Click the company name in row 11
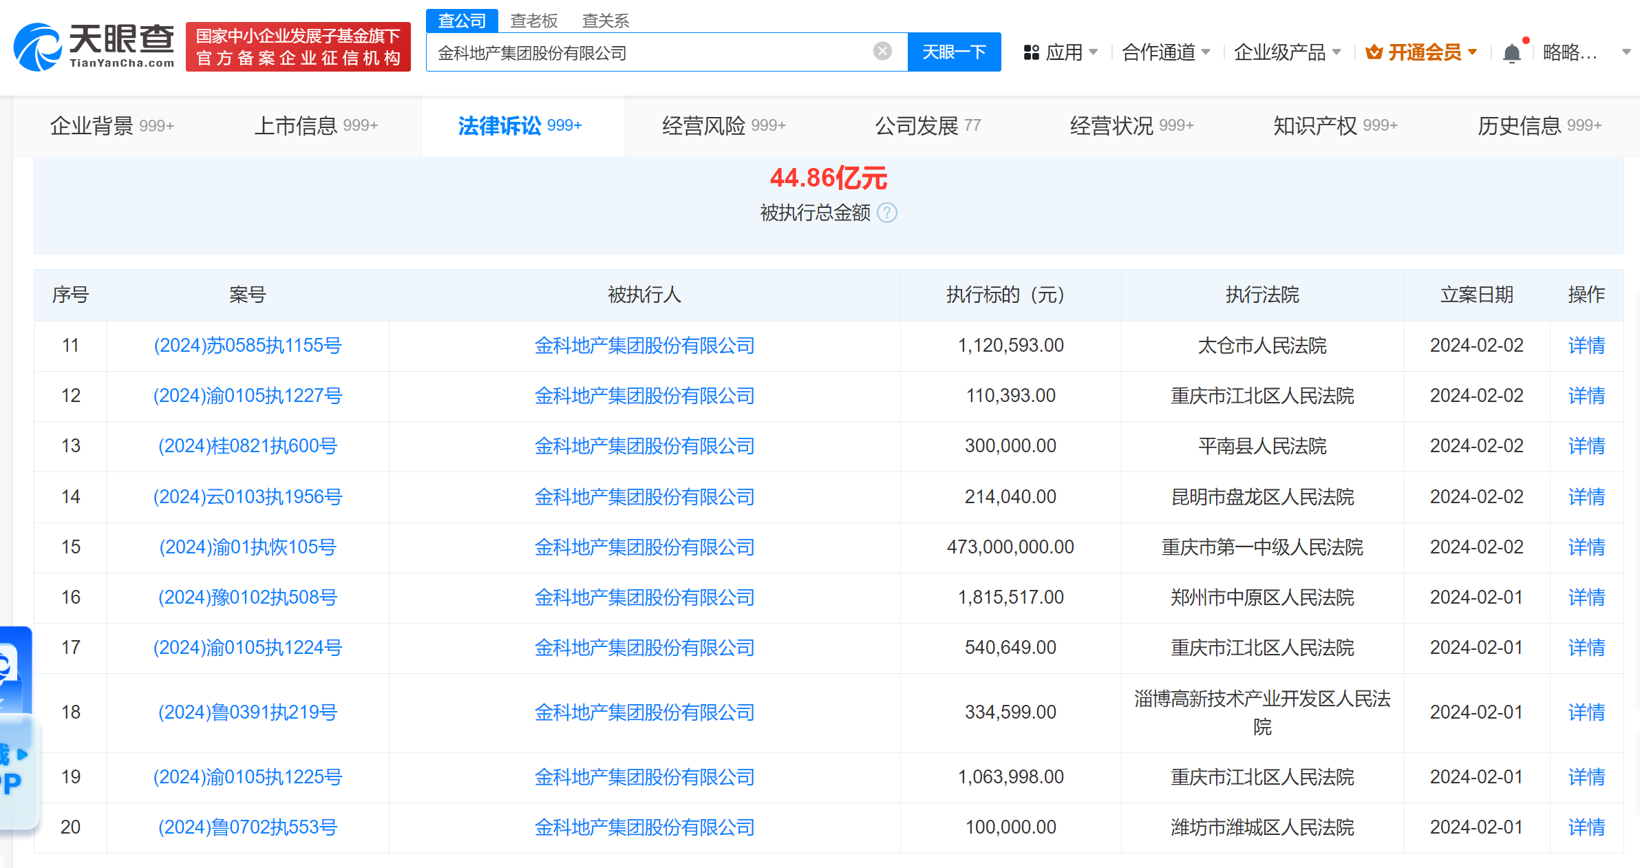Image resolution: width=1640 pixels, height=868 pixels. coord(645,346)
